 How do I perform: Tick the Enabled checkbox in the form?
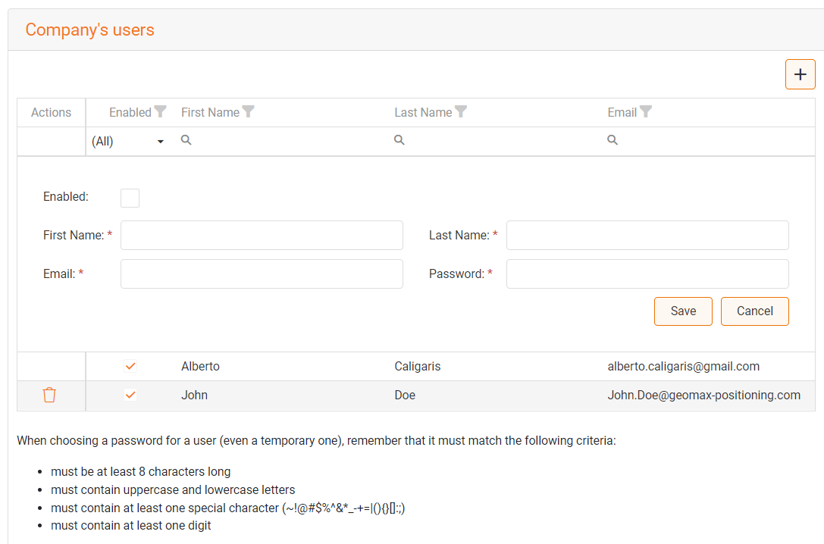[x=130, y=198]
